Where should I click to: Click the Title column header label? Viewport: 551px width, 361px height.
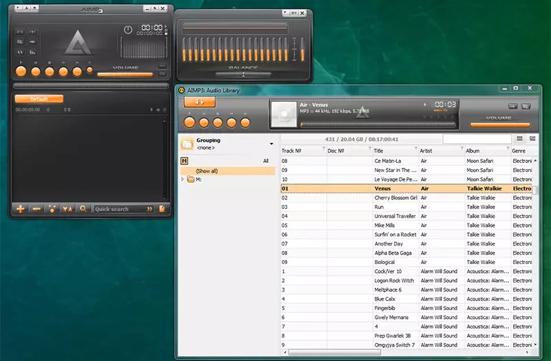378,151
